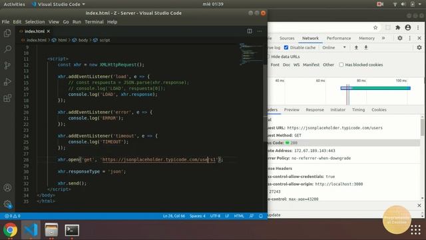Open the Go menu

(66, 22)
